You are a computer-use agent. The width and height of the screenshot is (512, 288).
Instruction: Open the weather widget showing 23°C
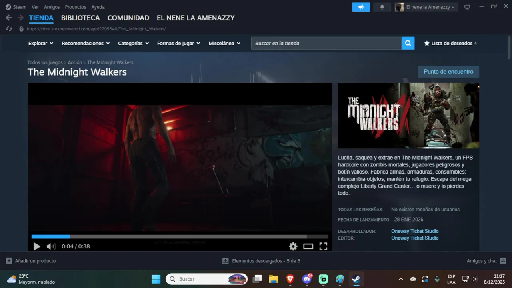pyautogui.click(x=31, y=279)
